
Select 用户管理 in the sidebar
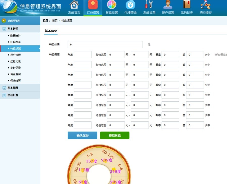click(15, 55)
